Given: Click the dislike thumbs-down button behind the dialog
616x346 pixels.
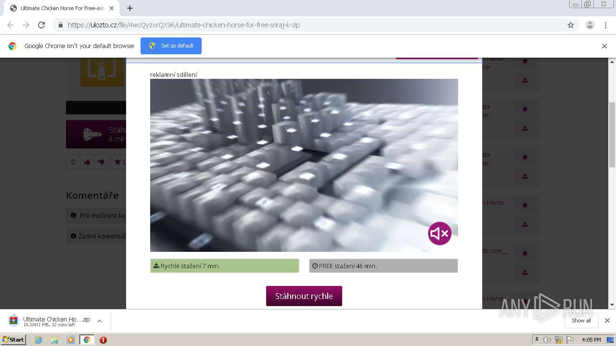Looking at the screenshot, I should pyautogui.click(x=101, y=162).
